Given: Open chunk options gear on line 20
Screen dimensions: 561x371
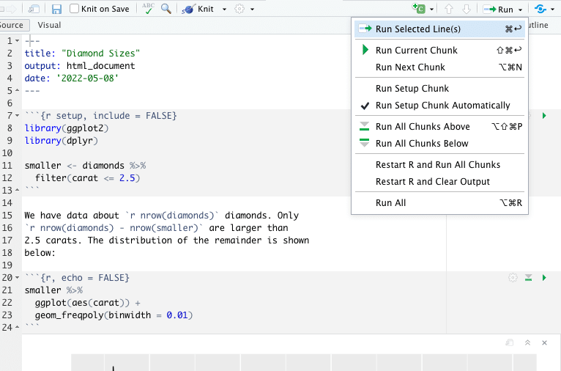Looking at the screenshot, I should (513, 278).
